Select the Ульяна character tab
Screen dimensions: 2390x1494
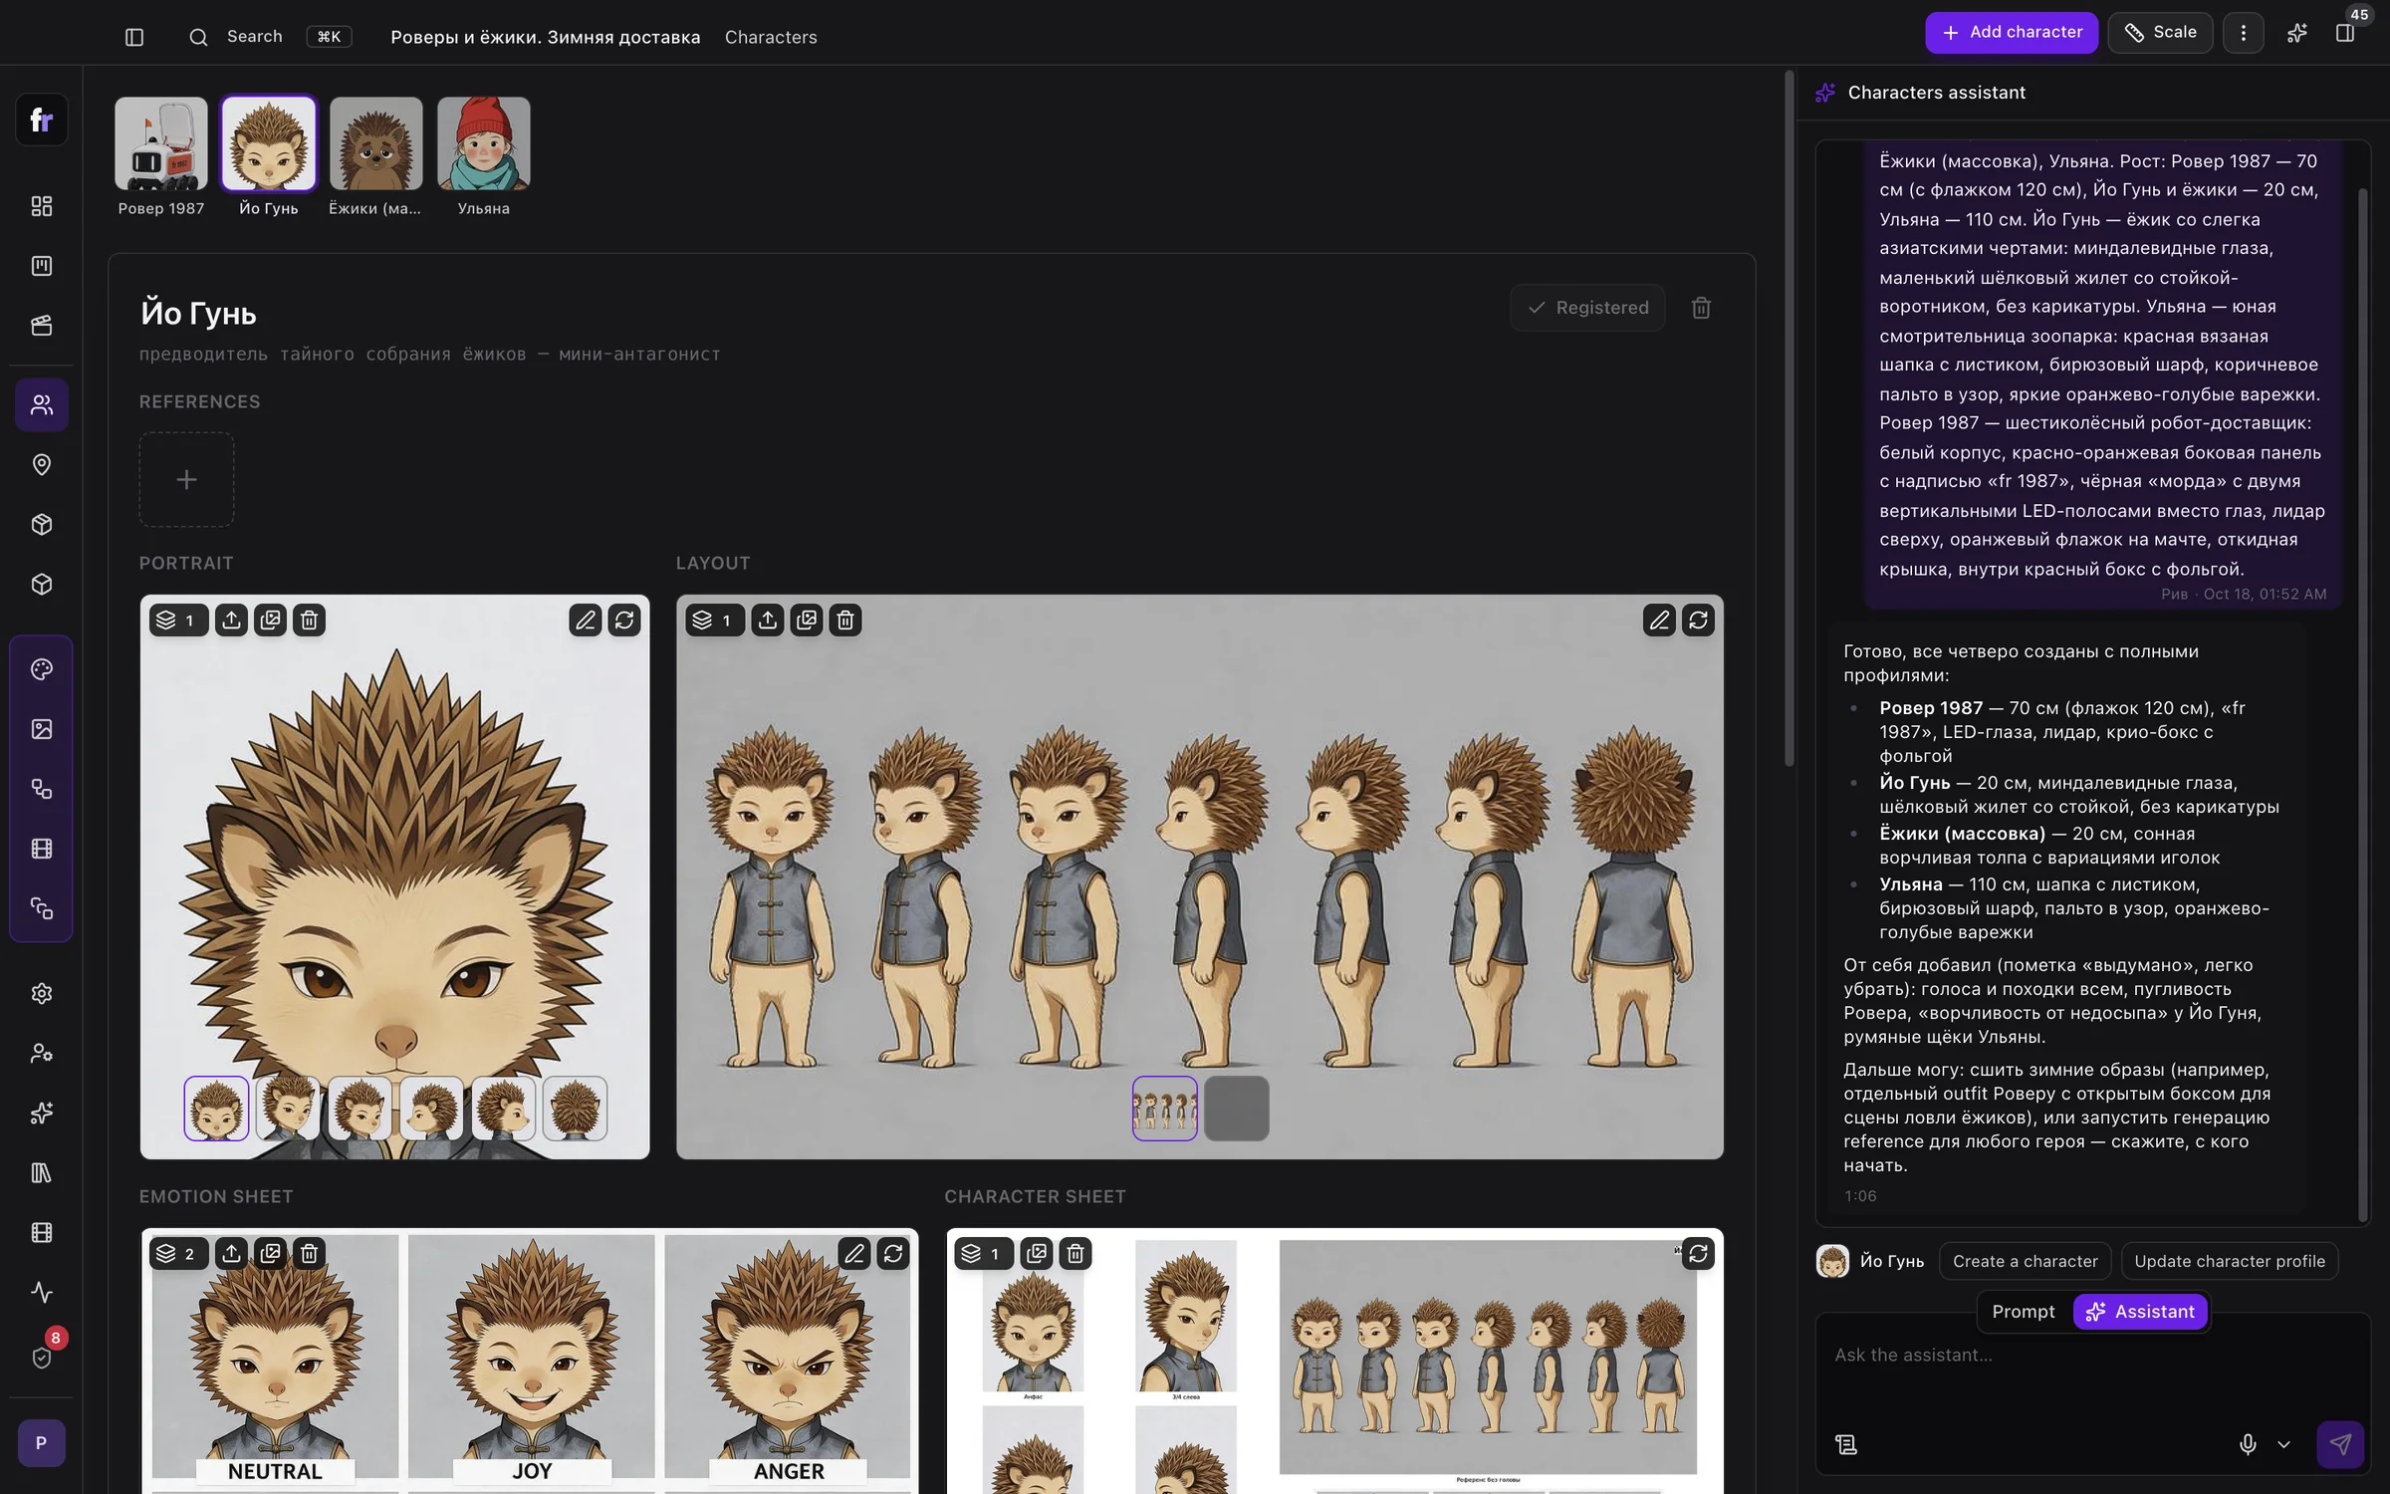click(x=484, y=156)
